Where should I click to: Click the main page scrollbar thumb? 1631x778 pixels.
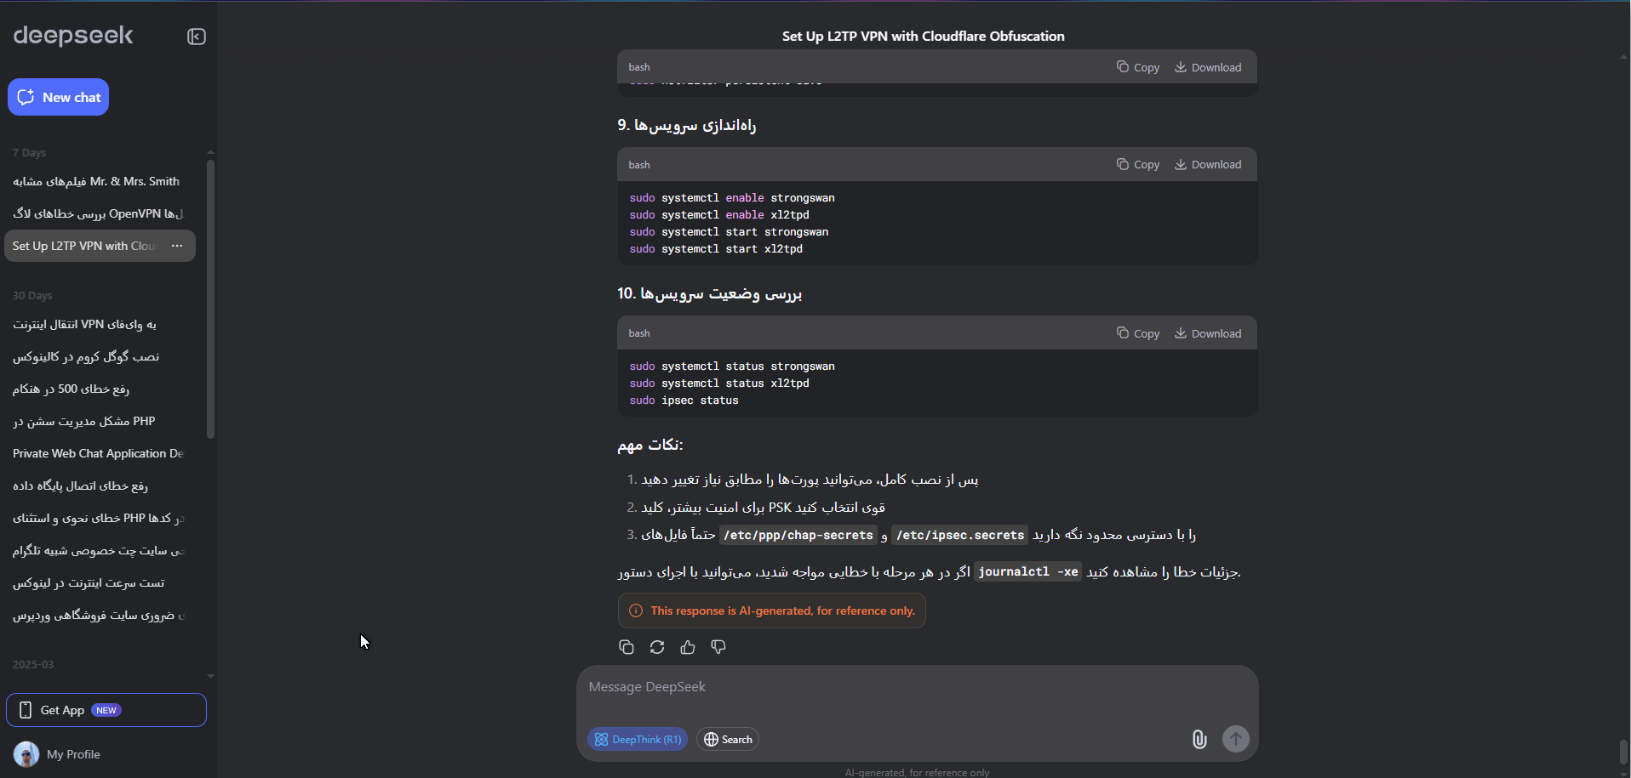[1623, 752]
